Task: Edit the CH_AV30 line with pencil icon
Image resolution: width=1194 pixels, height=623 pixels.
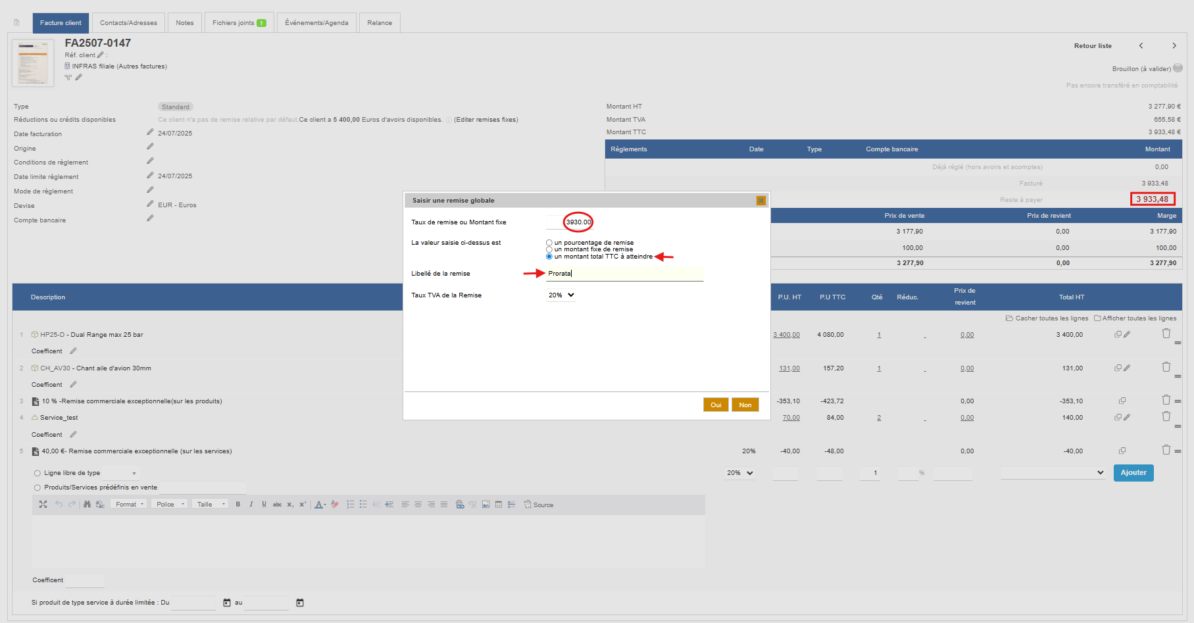Action: [1127, 368]
